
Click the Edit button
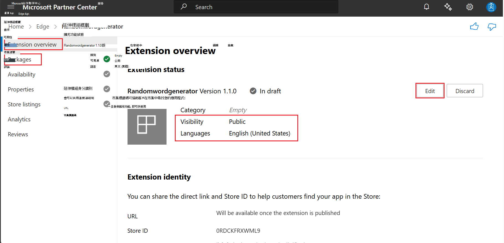click(x=430, y=91)
